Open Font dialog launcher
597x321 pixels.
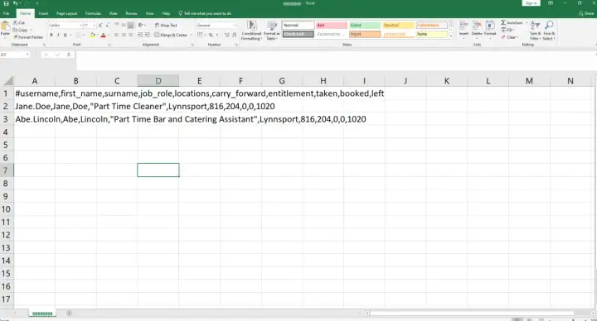coord(109,45)
